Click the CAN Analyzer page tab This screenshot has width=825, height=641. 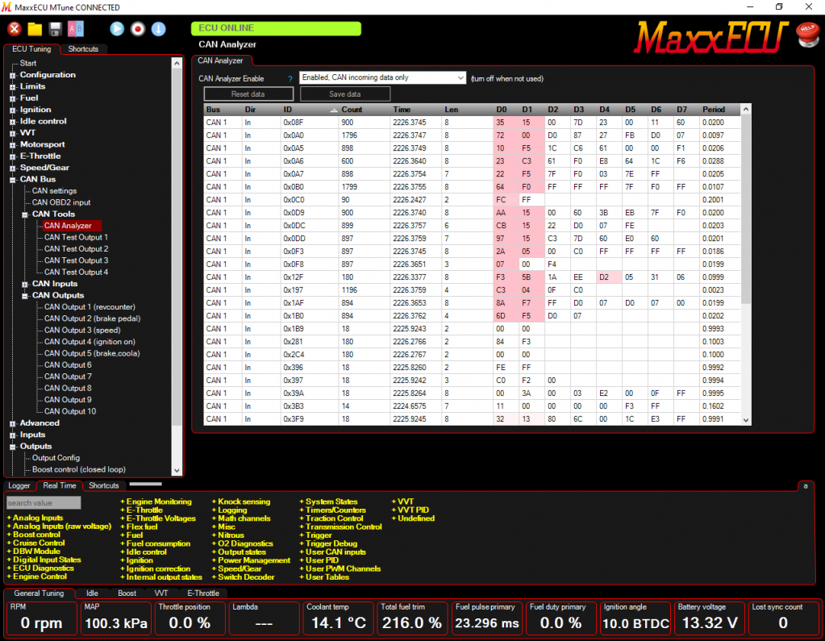[220, 61]
